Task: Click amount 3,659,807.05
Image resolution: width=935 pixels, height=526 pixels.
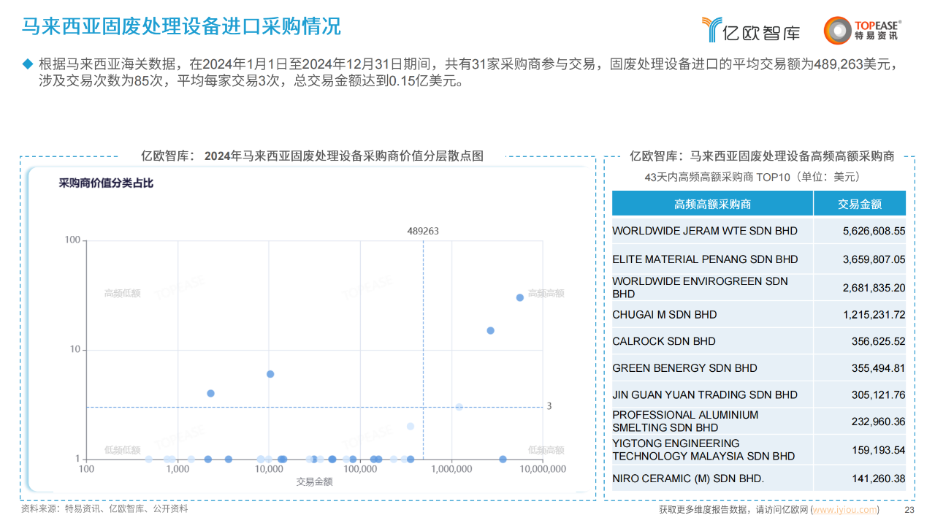Action: [874, 259]
